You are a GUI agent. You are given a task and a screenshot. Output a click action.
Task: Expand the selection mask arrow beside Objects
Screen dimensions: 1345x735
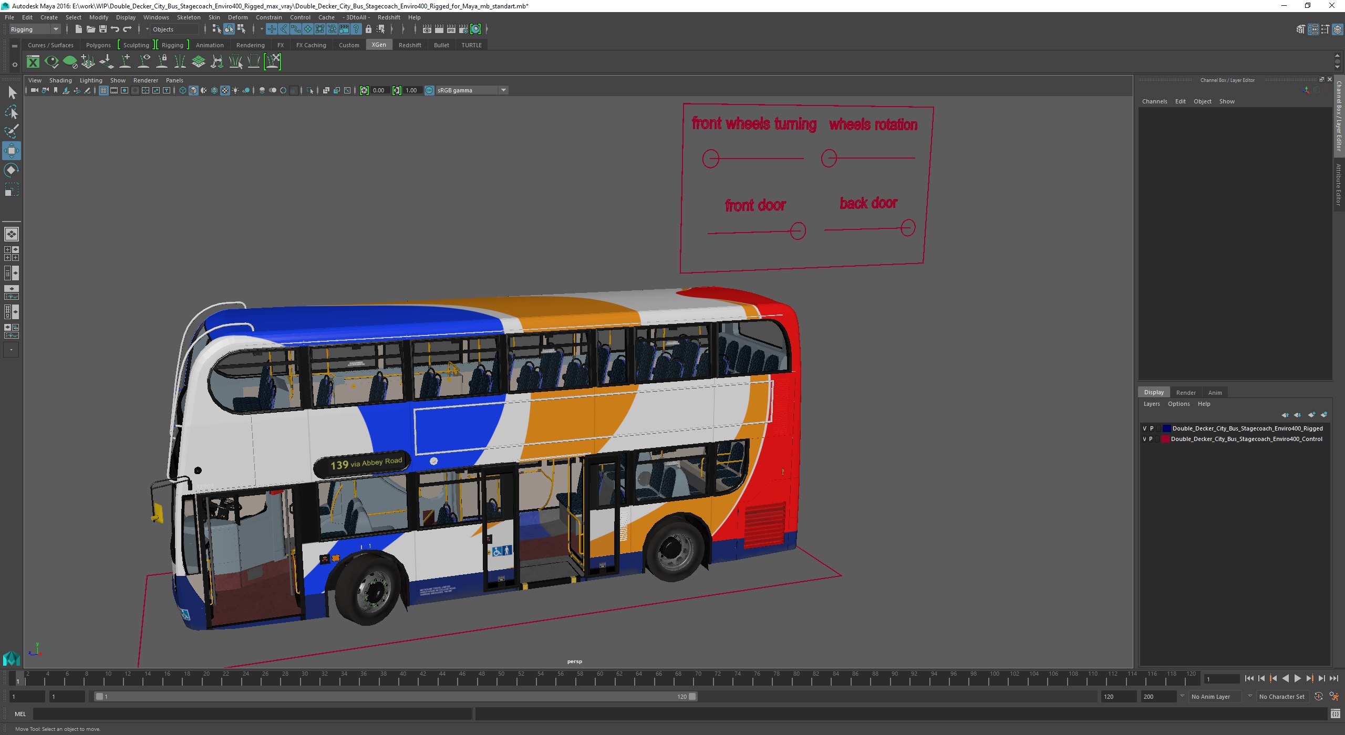[147, 29]
